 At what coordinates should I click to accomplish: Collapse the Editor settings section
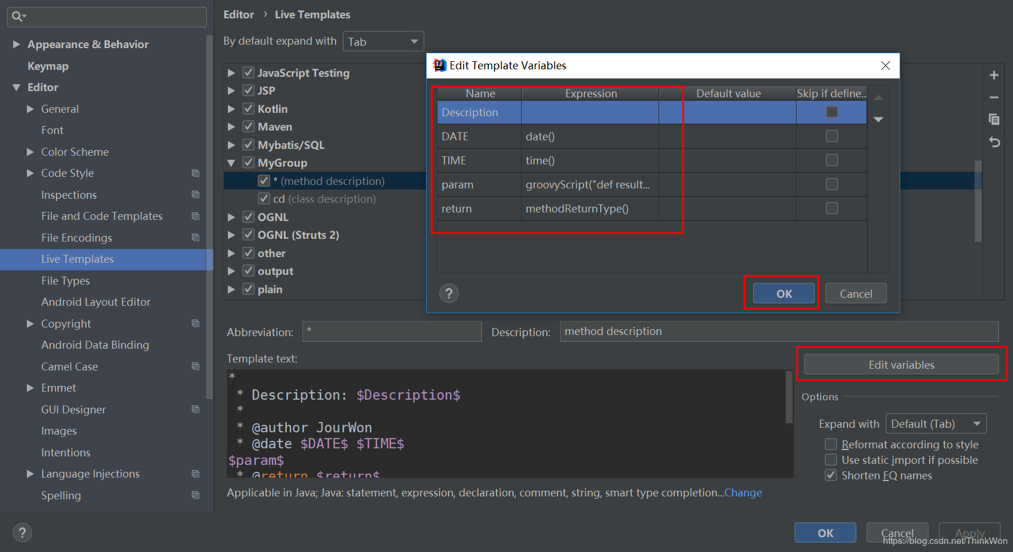coord(17,87)
